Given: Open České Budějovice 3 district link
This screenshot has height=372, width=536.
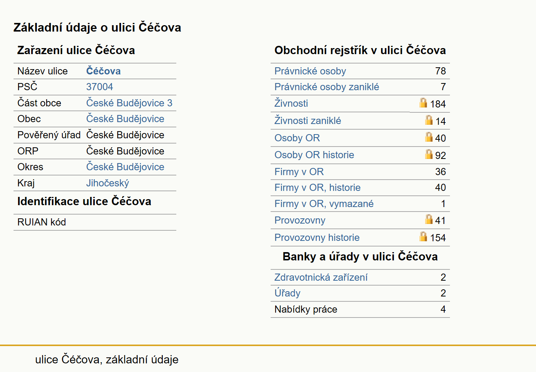Looking at the screenshot, I should pyautogui.click(x=129, y=103).
